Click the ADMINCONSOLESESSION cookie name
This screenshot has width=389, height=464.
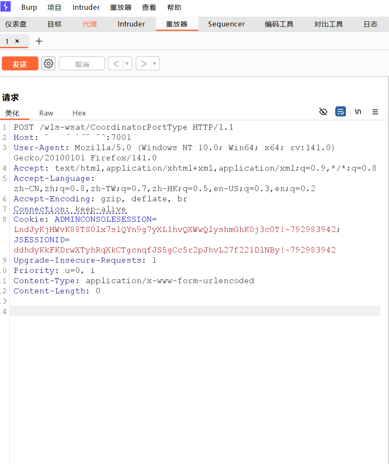point(103,219)
